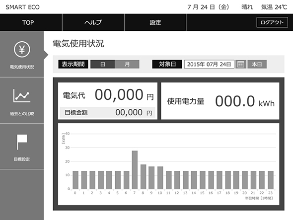The image size is (293, 220).
Task: Click the chart bar for hour 10
Action: (x=160, y=178)
